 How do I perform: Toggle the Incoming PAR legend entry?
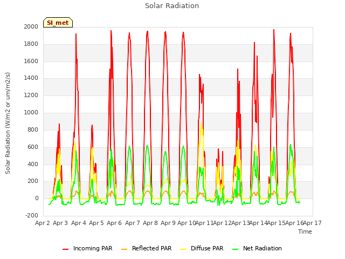coord(87,248)
